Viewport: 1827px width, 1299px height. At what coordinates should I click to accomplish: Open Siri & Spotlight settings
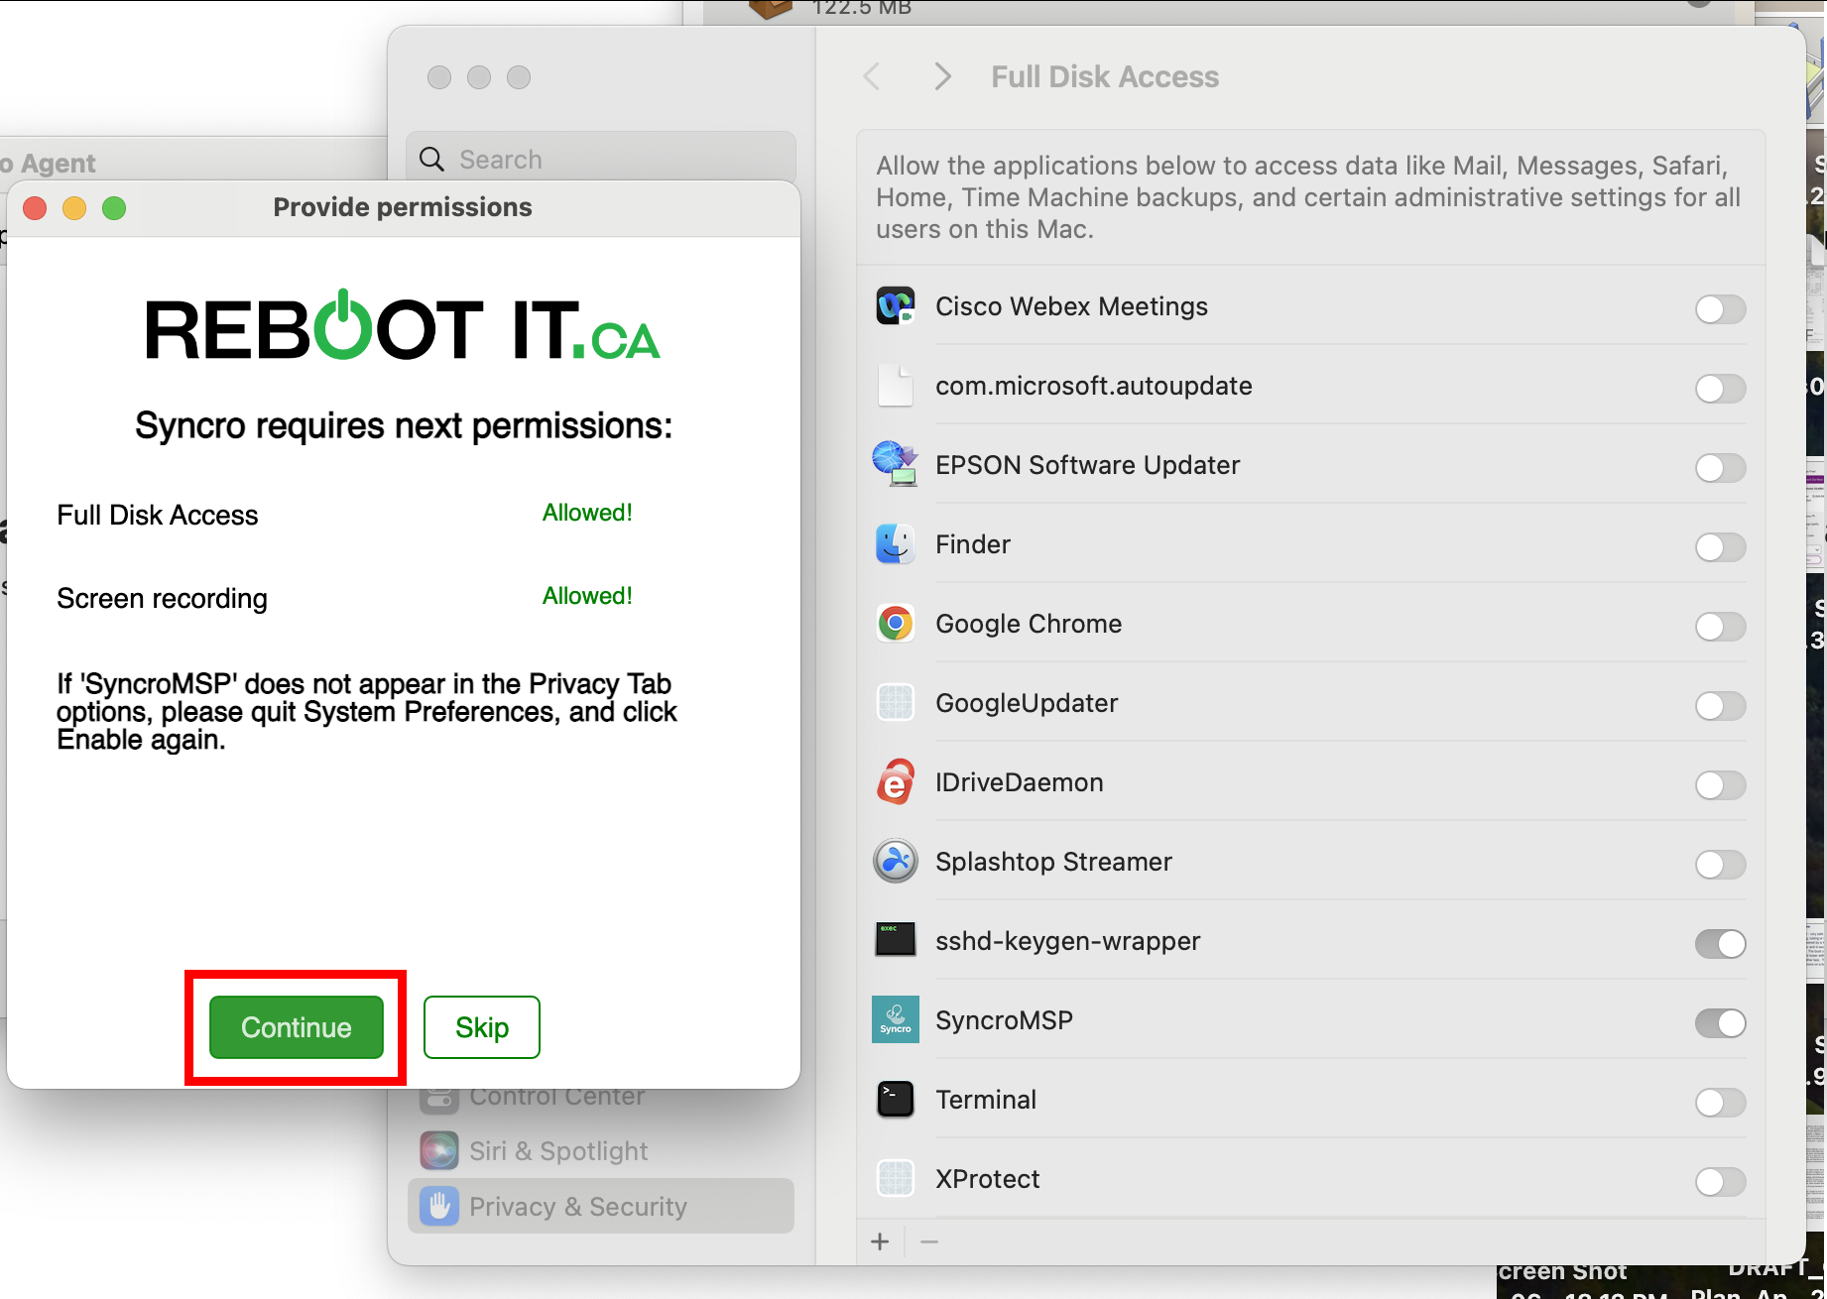(x=601, y=1150)
